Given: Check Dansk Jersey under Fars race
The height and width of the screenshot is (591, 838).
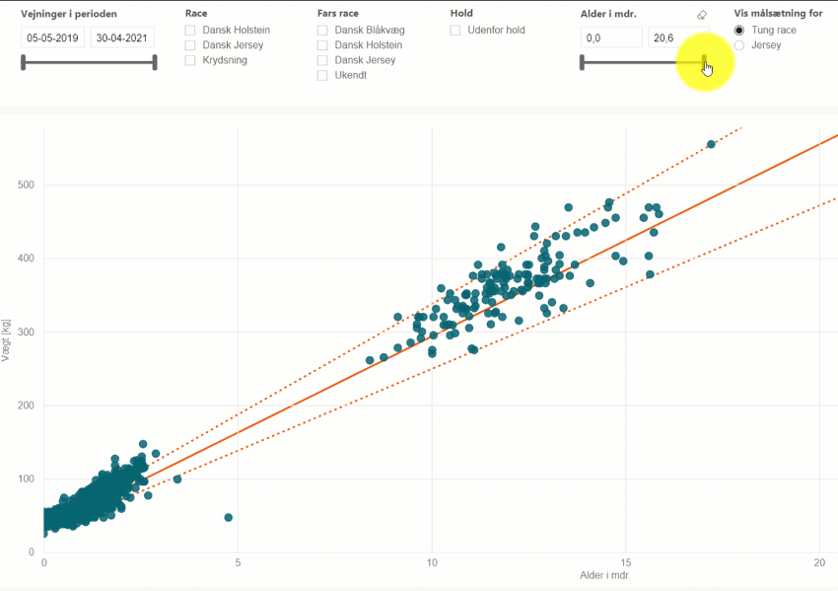Looking at the screenshot, I should [x=322, y=60].
